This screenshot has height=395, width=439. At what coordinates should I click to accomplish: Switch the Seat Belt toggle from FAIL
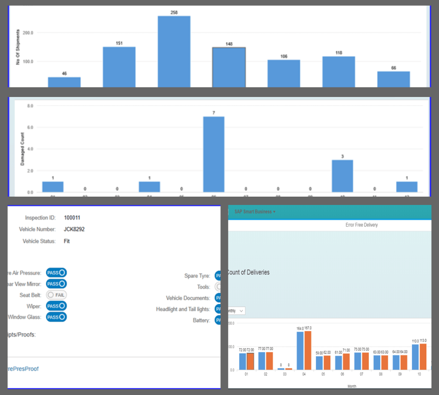[56, 295]
